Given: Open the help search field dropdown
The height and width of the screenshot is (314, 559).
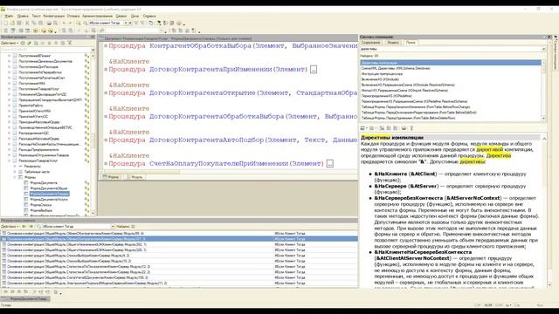Looking at the screenshot, I should coord(543,50).
